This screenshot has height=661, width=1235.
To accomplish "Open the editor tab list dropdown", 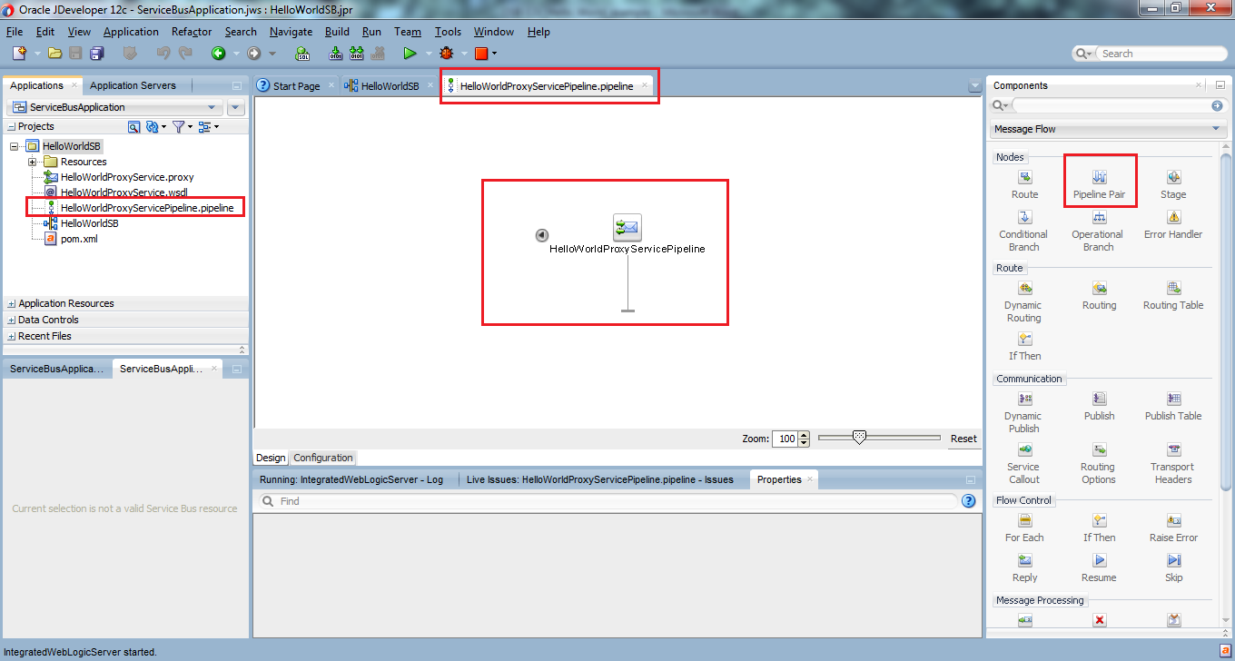I will point(975,86).
